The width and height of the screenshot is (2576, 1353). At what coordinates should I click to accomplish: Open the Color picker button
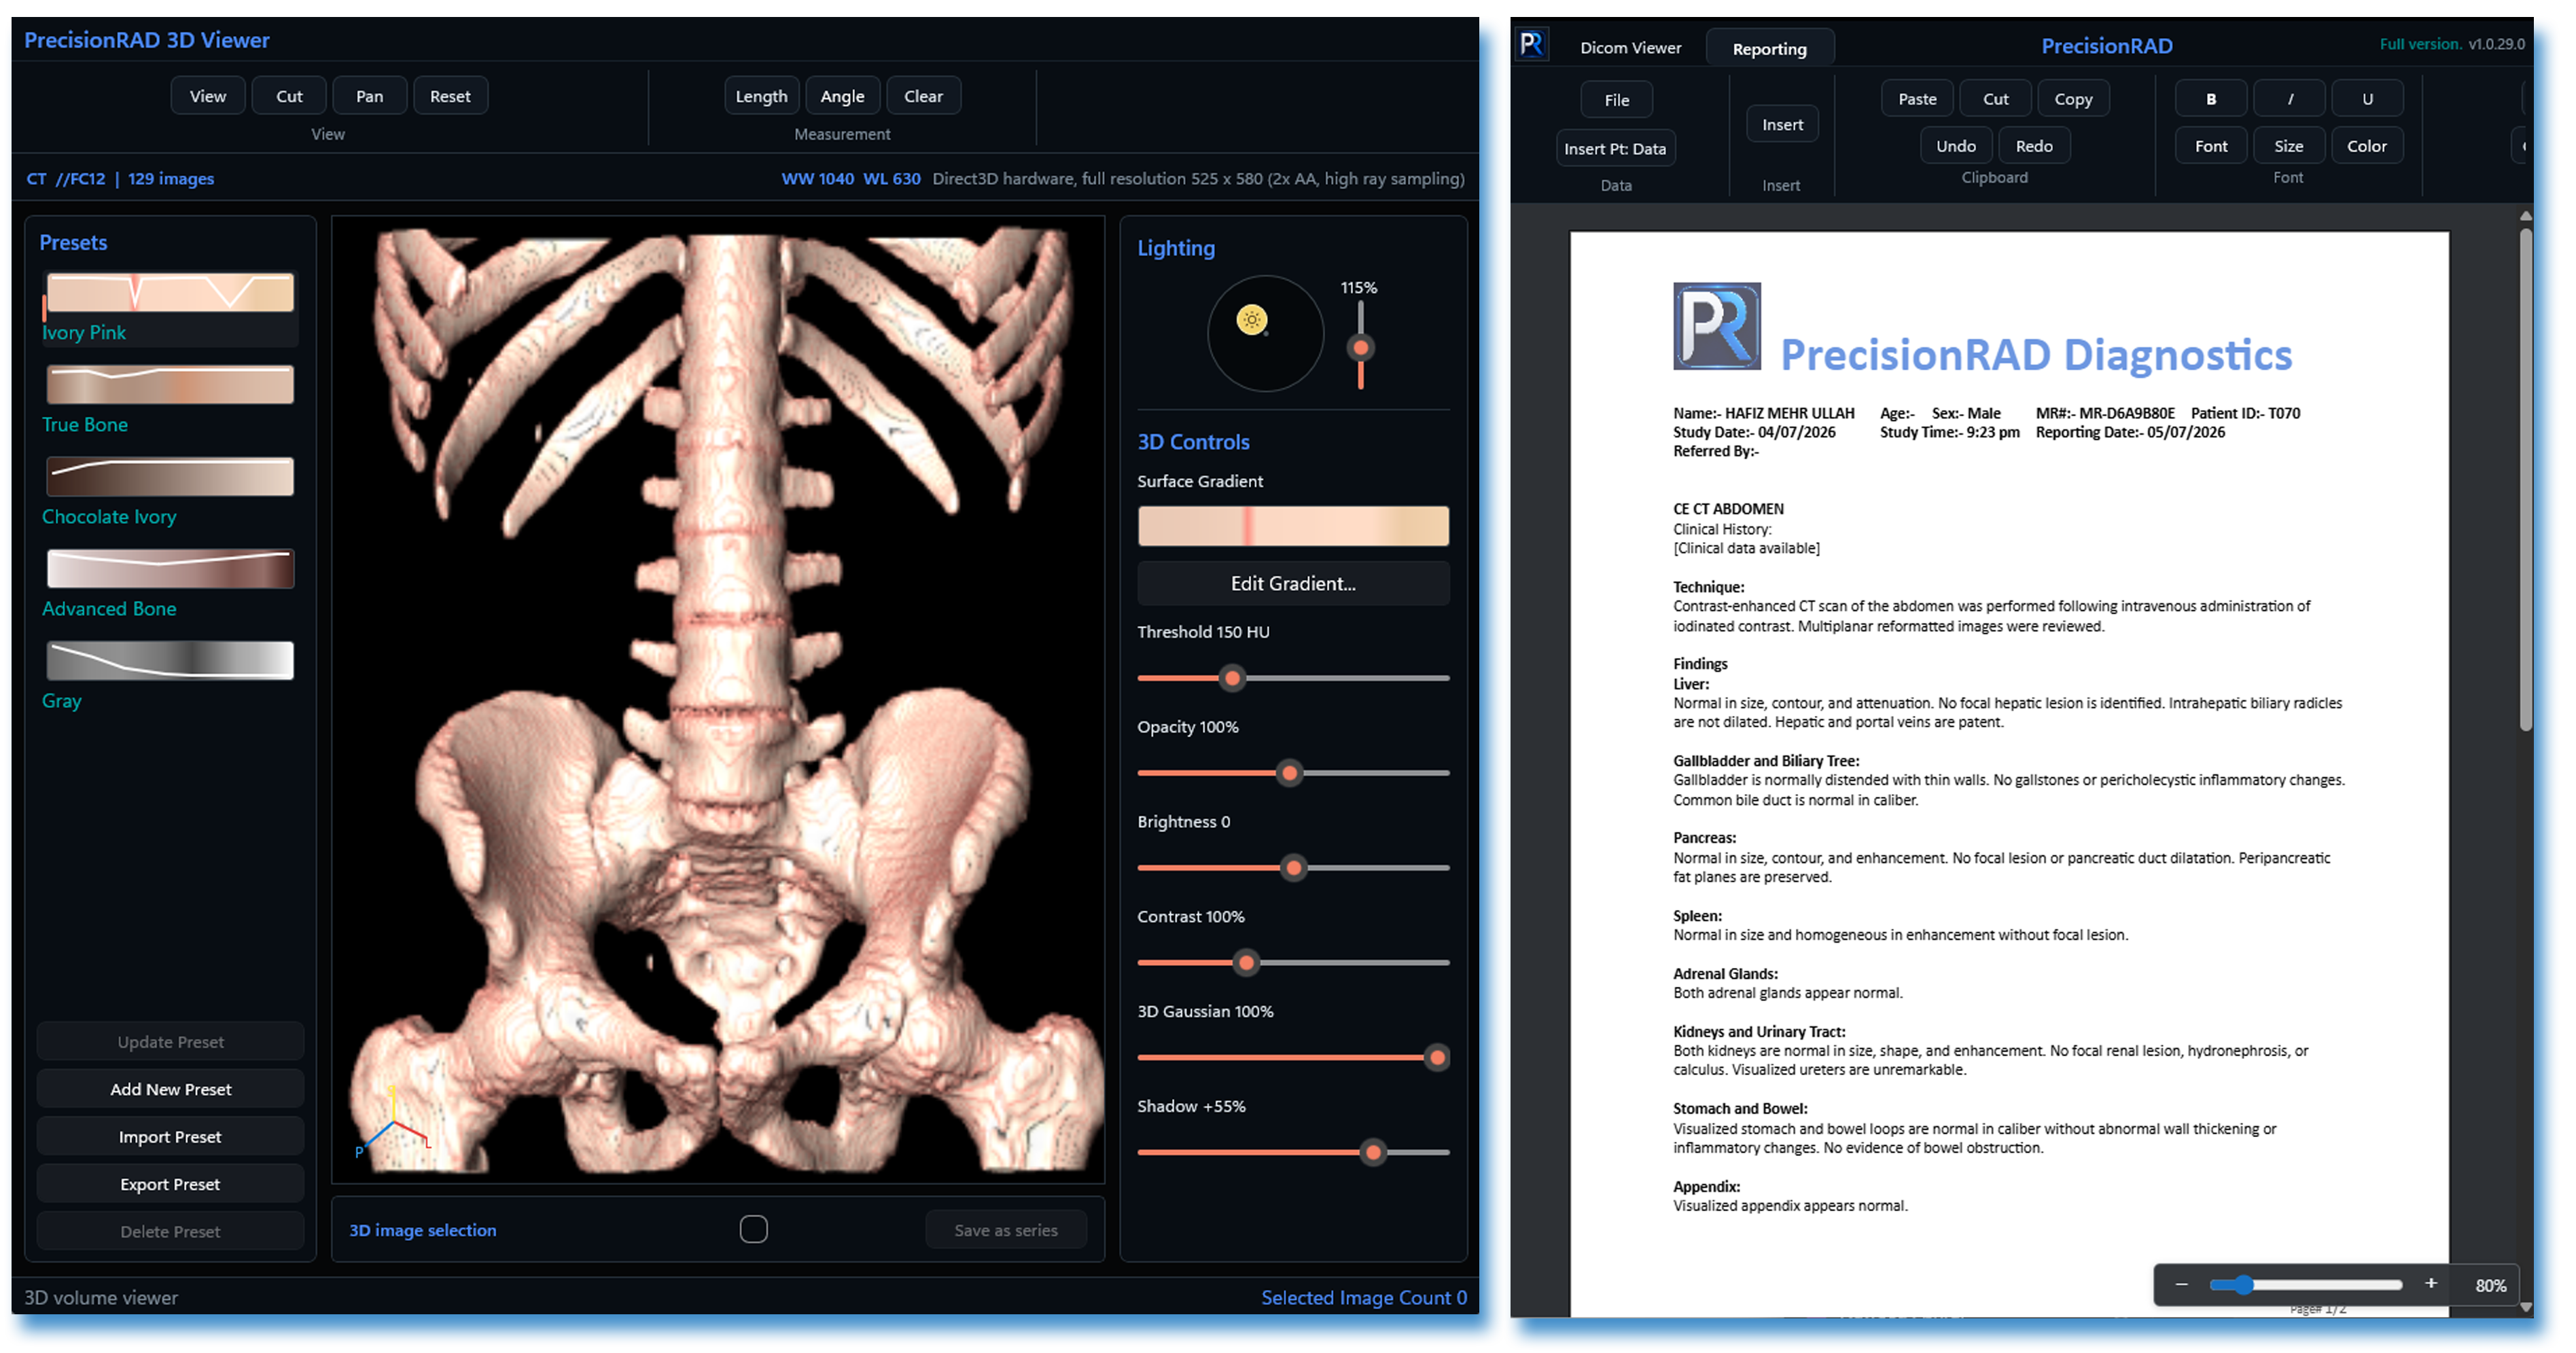pyautogui.click(x=2367, y=146)
